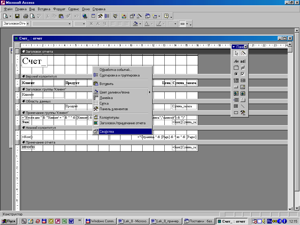Select the Option Group tool in the toolbox

[x=236, y=68]
